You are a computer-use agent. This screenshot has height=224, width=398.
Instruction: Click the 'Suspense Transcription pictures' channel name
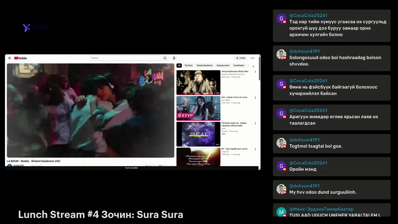tap(233, 74)
